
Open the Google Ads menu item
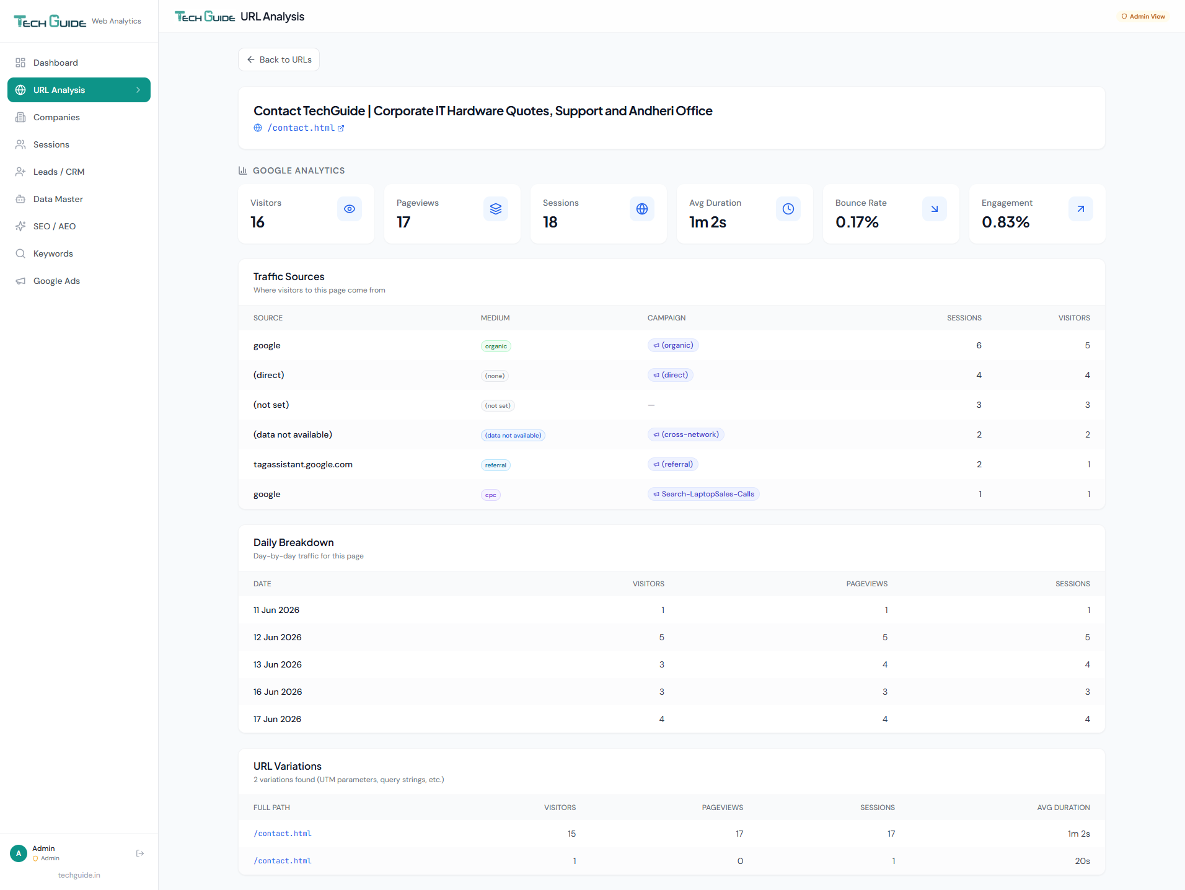click(79, 281)
